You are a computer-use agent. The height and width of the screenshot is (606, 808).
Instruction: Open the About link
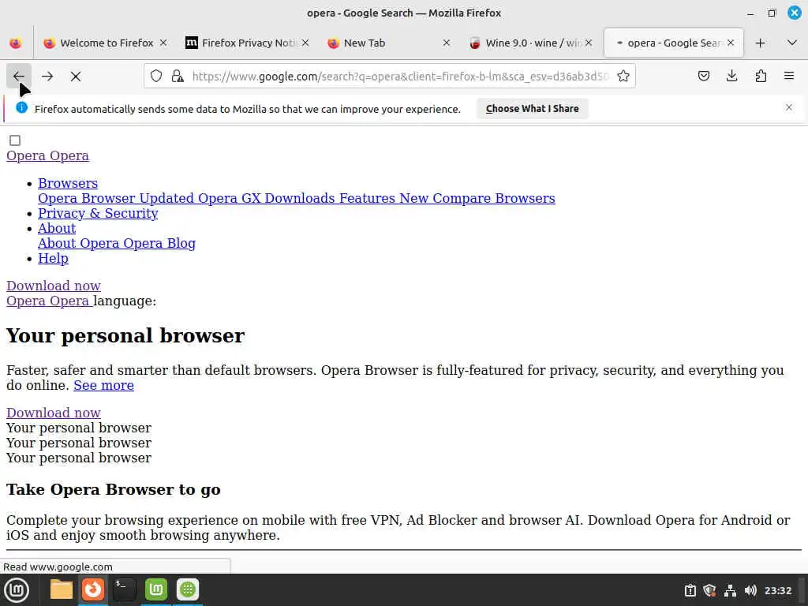click(57, 228)
